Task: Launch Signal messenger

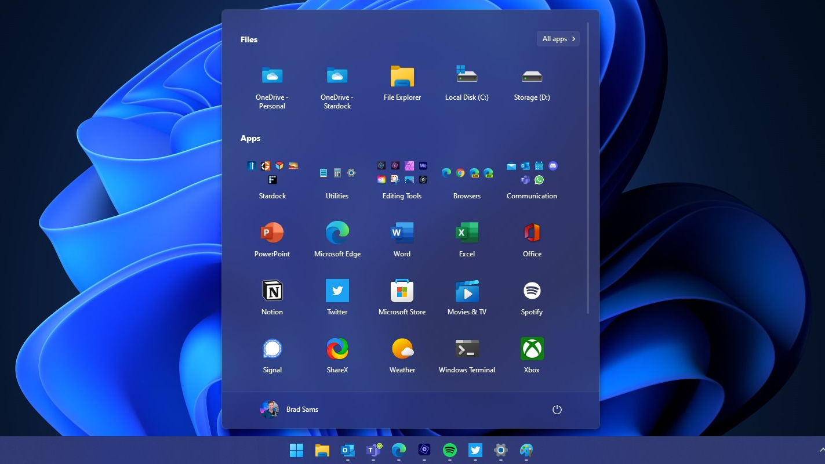Action: click(272, 355)
